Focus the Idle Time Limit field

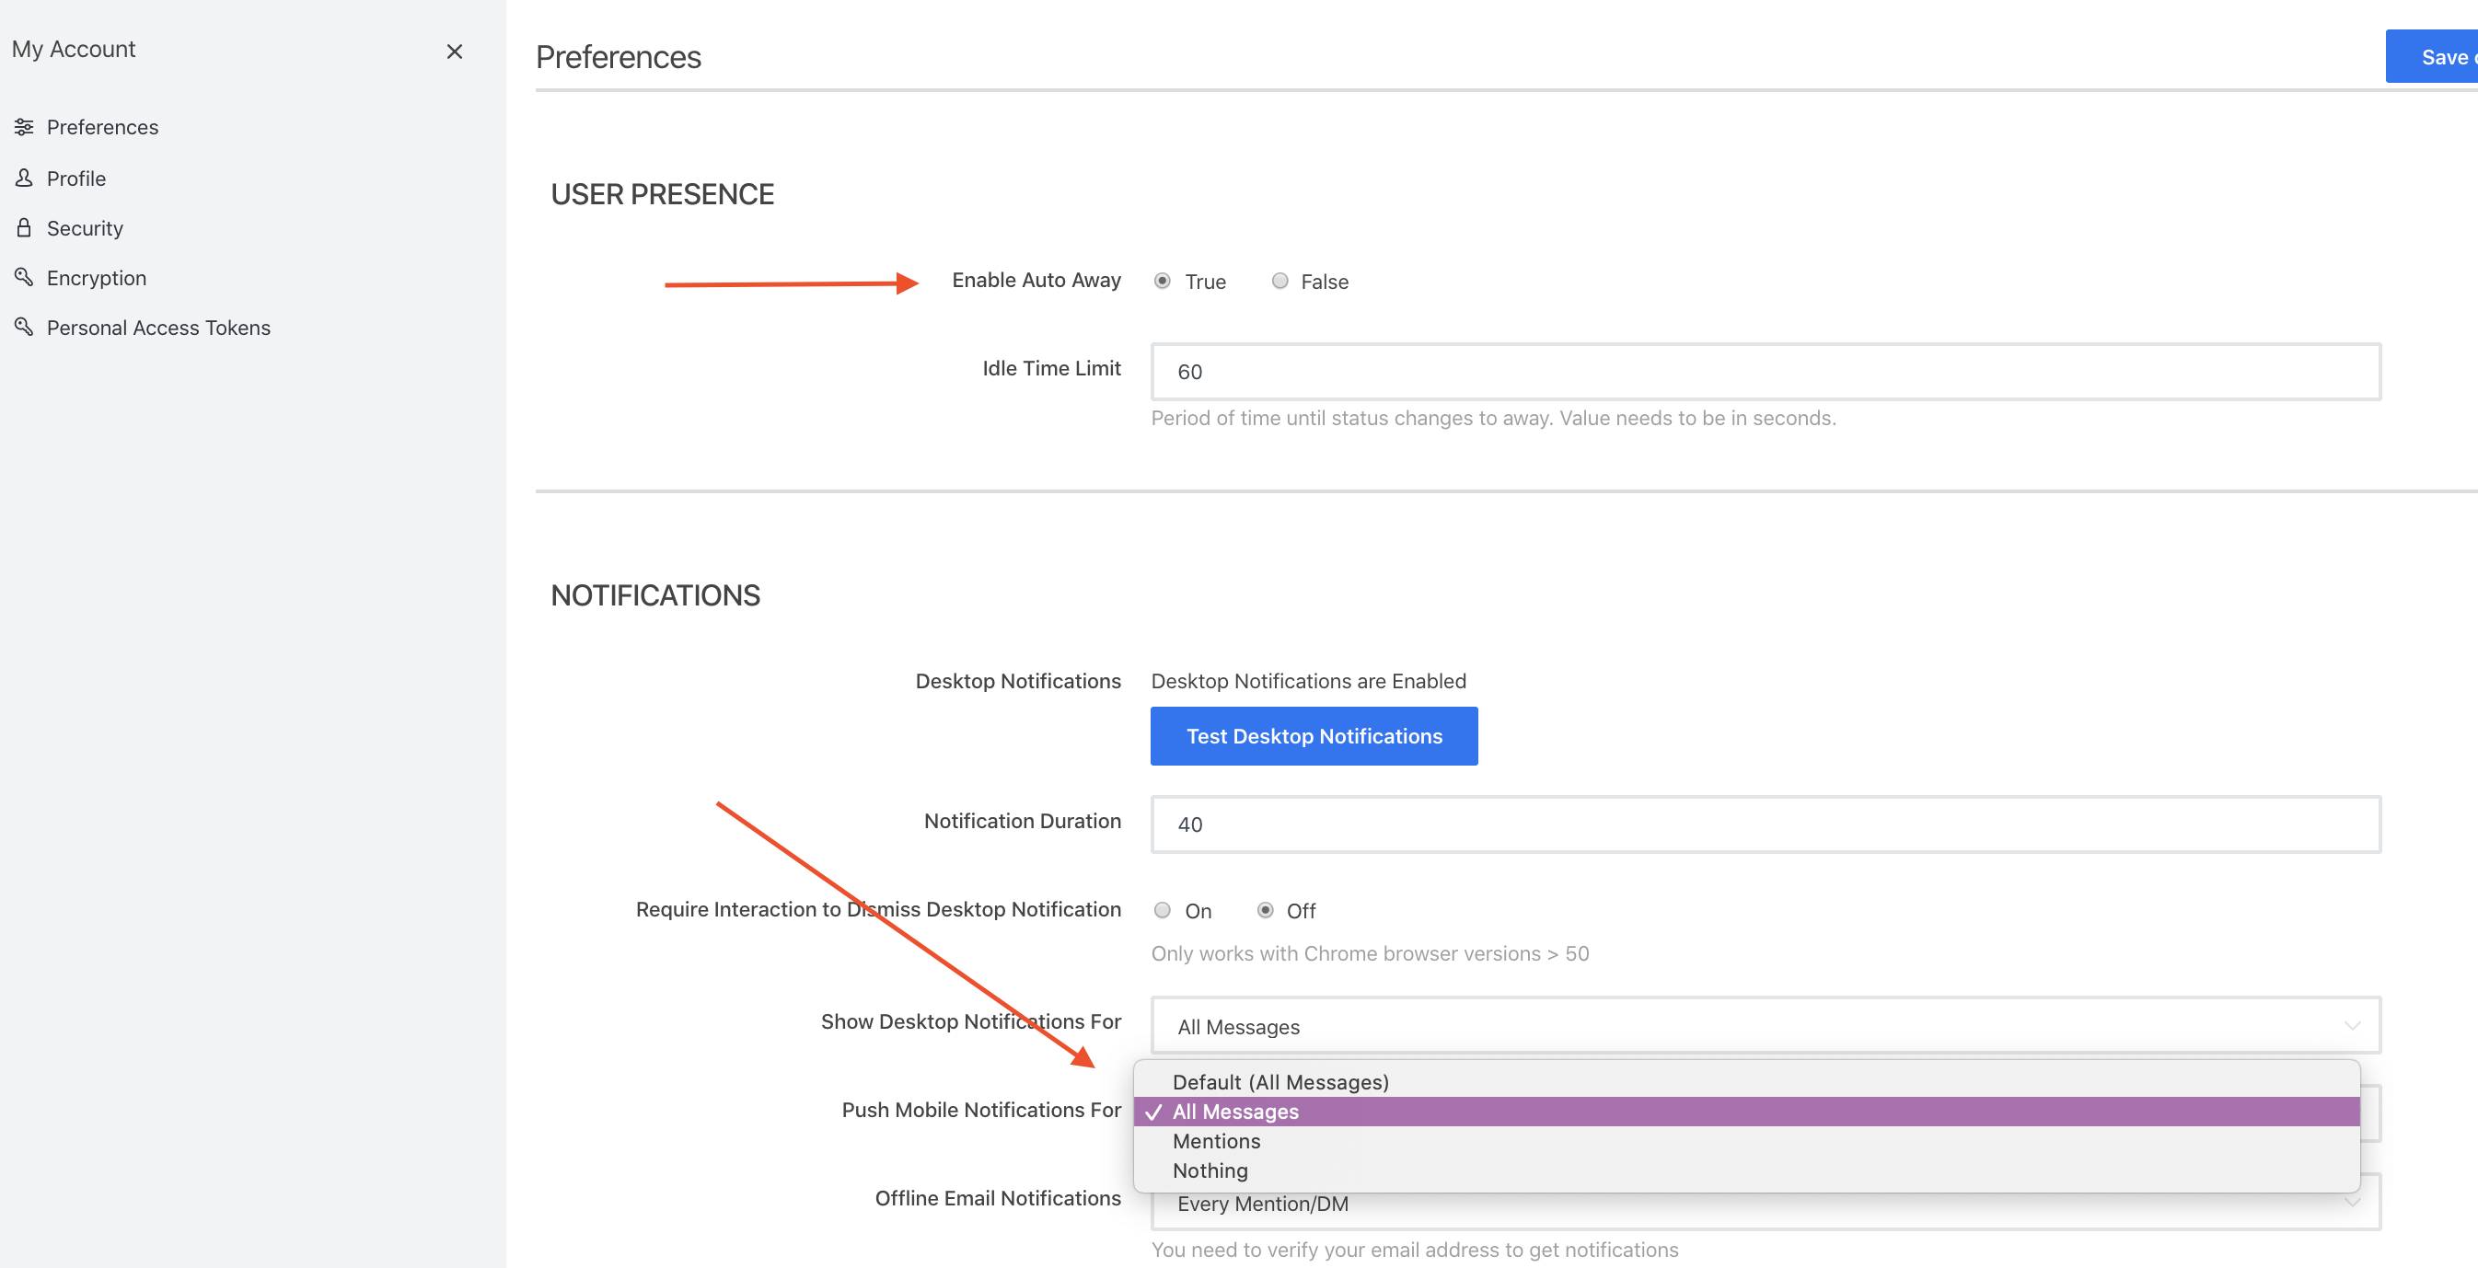click(x=1765, y=371)
